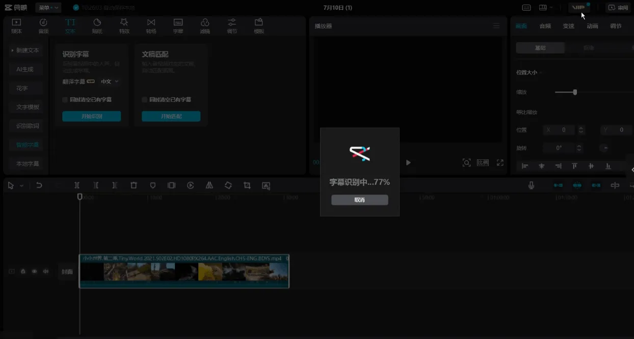Open the 中文 translation language dropdown
Viewport: 634px width, 339px height.
tap(110, 81)
